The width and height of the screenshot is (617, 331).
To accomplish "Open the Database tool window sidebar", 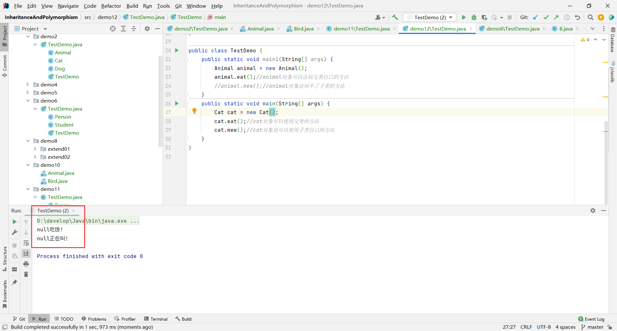I will (x=613, y=40).
